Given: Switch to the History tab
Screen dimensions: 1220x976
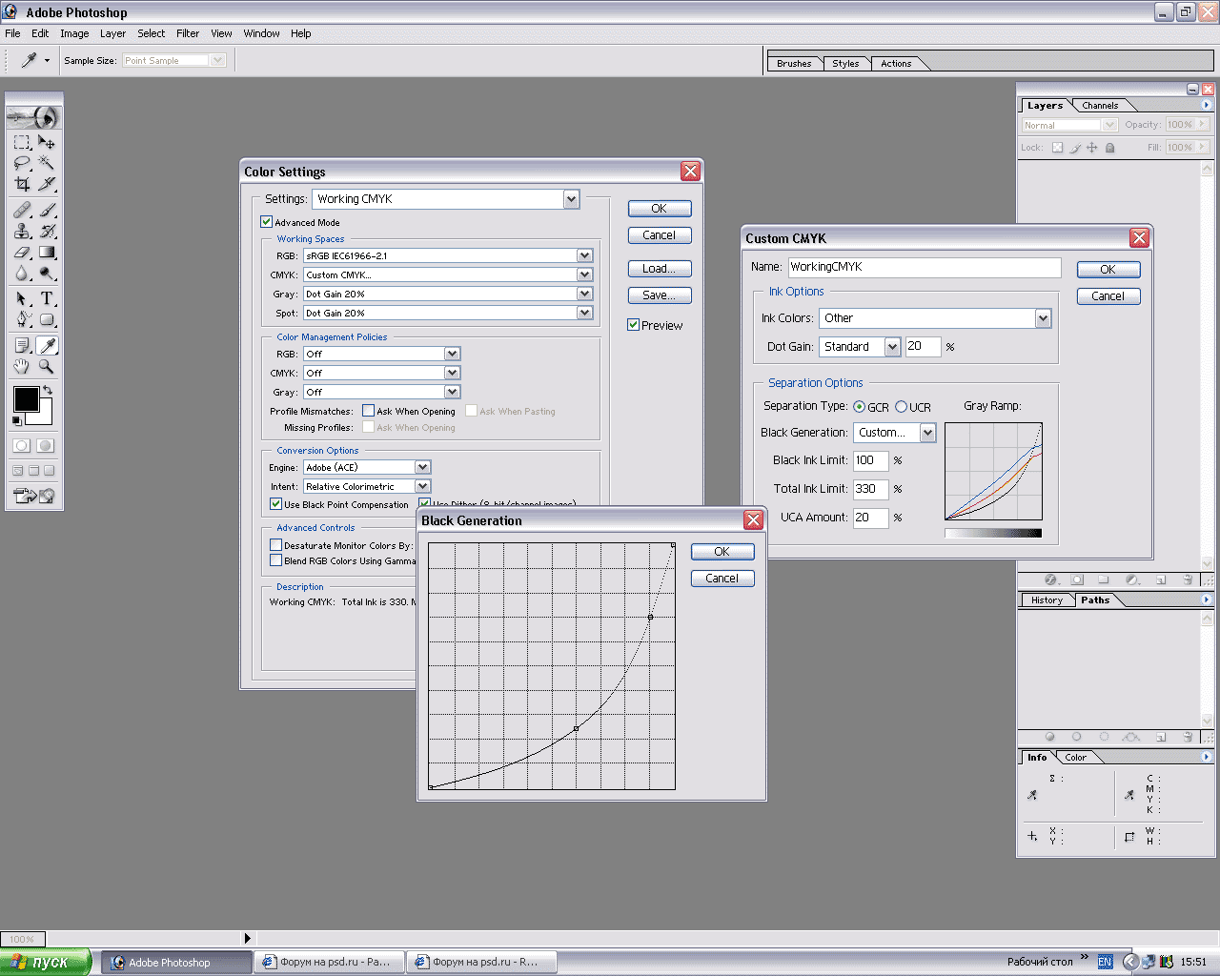Looking at the screenshot, I should click(1046, 600).
